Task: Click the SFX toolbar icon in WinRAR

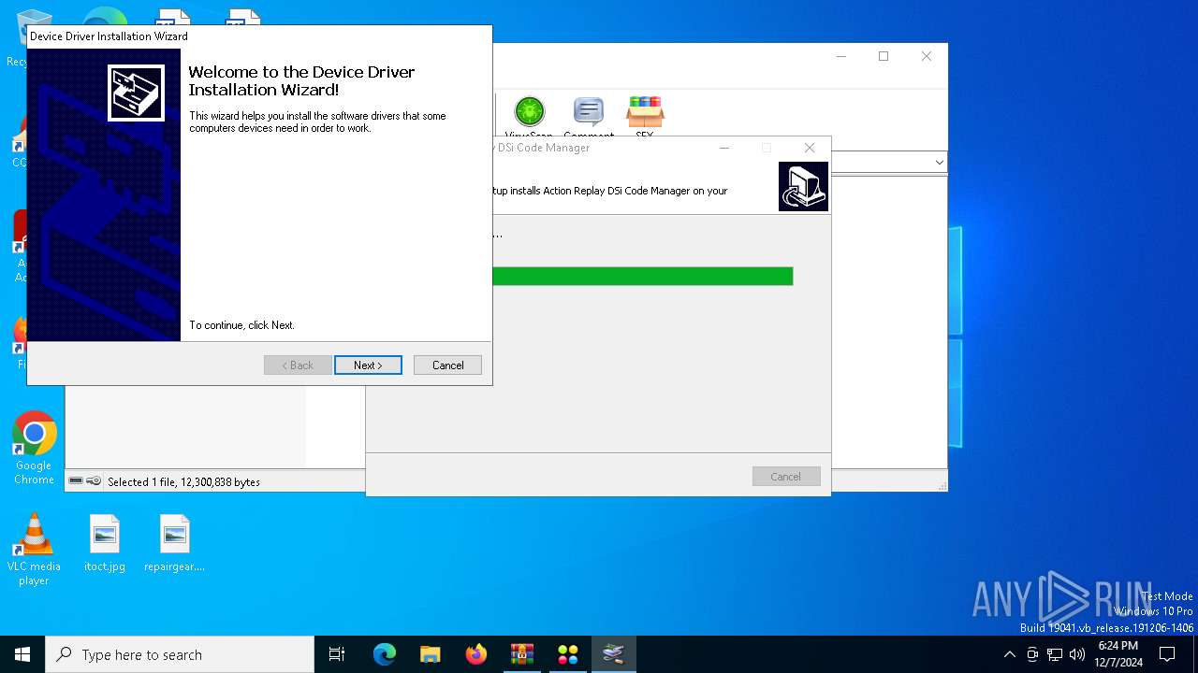Action: point(645,112)
